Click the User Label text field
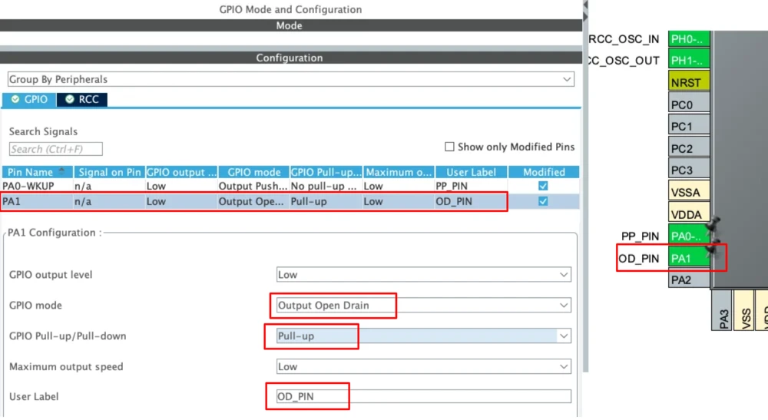The width and height of the screenshot is (768, 420). pos(424,396)
